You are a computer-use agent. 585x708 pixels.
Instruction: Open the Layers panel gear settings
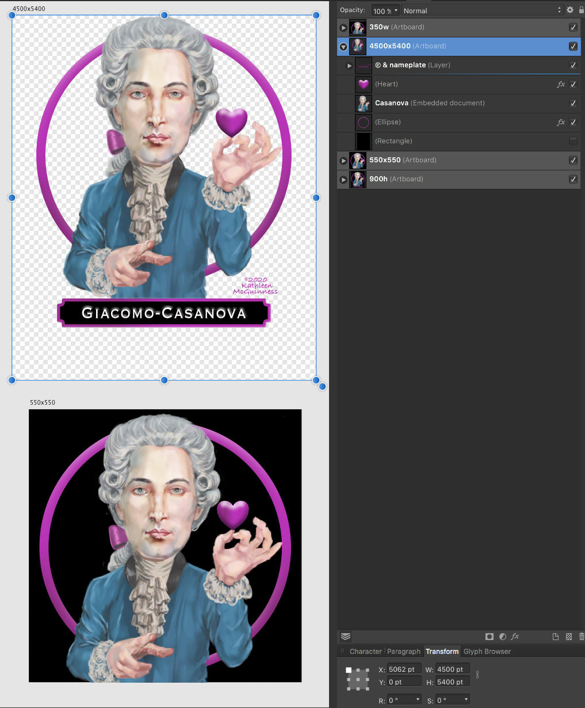[570, 10]
